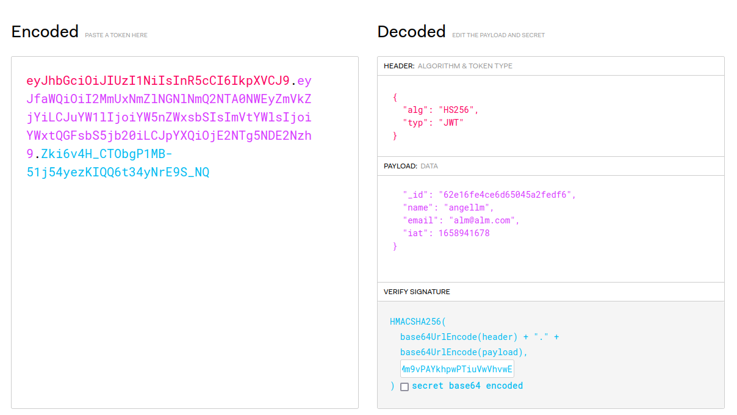Click the HMACSHA256( text in signature panel

pyautogui.click(x=418, y=322)
